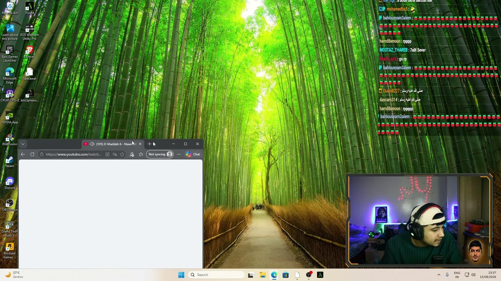Minimize the Edge browser window
The width and height of the screenshot is (501, 281).
point(173,144)
